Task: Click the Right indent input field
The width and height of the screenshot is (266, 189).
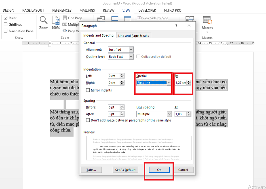Action: (x=114, y=83)
